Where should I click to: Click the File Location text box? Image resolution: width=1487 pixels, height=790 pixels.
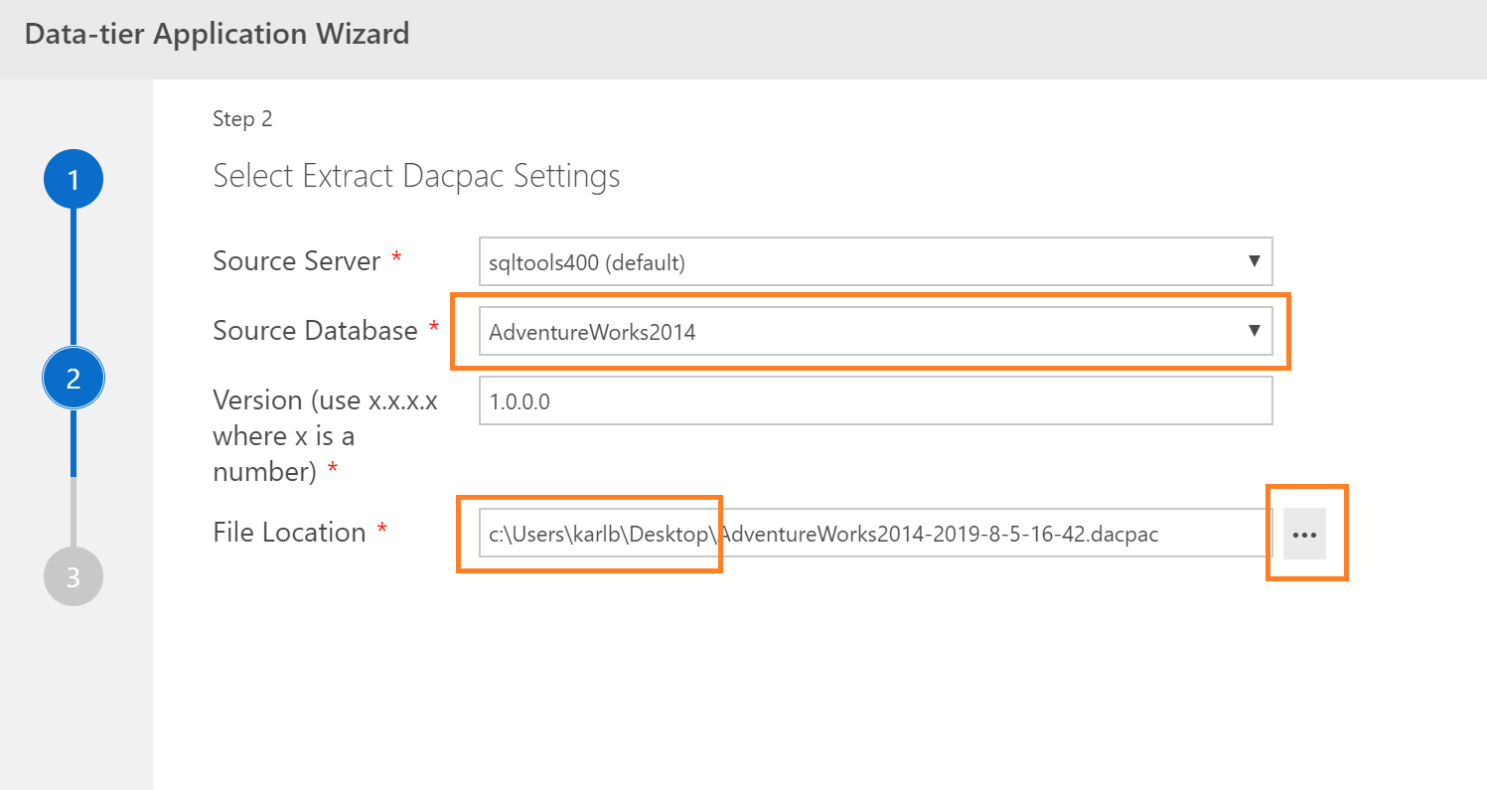[864, 533]
